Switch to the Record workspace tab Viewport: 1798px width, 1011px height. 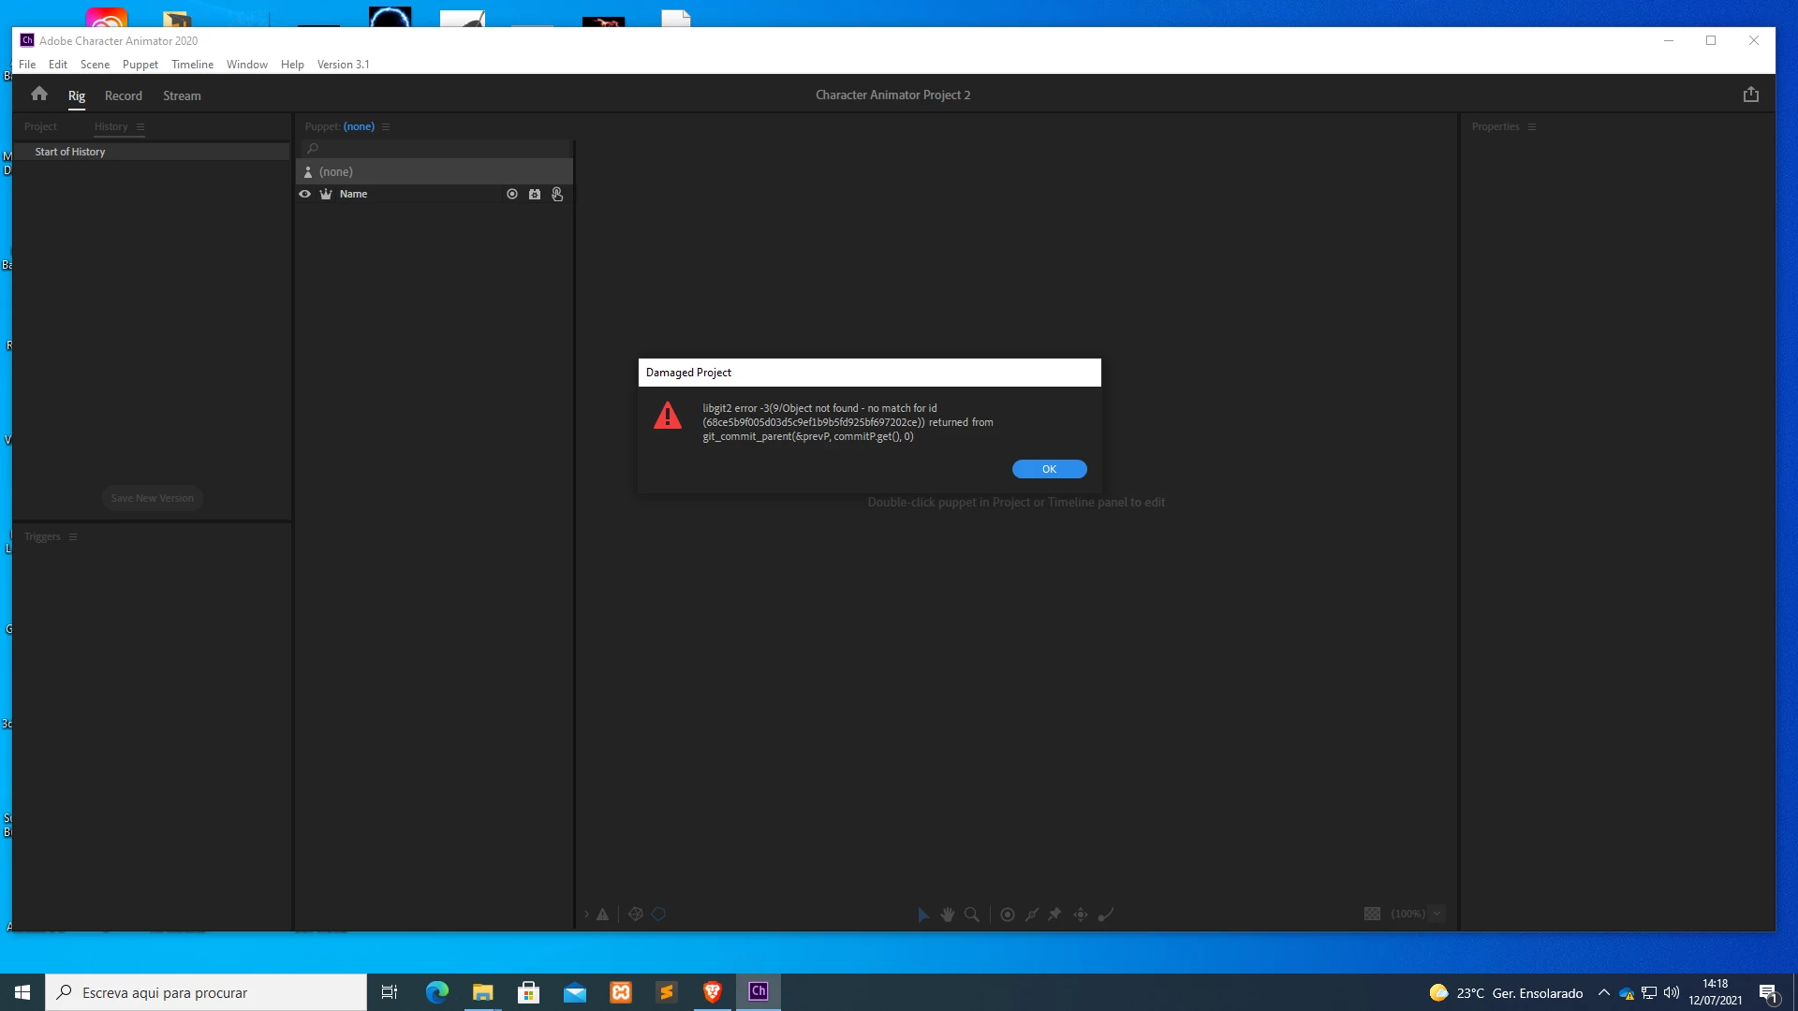[x=123, y=95]
